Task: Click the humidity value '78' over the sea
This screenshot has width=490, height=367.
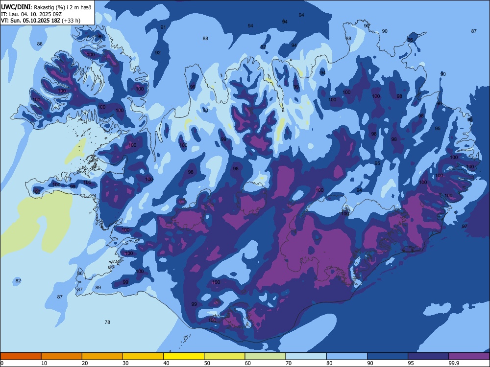Action: tap(107, 322)
